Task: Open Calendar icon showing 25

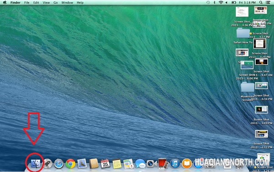Action: tap(105, 164)
